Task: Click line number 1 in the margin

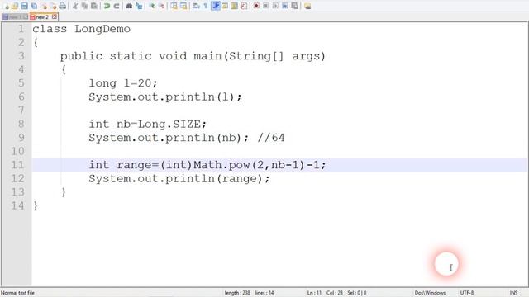Action: point(21,29)
